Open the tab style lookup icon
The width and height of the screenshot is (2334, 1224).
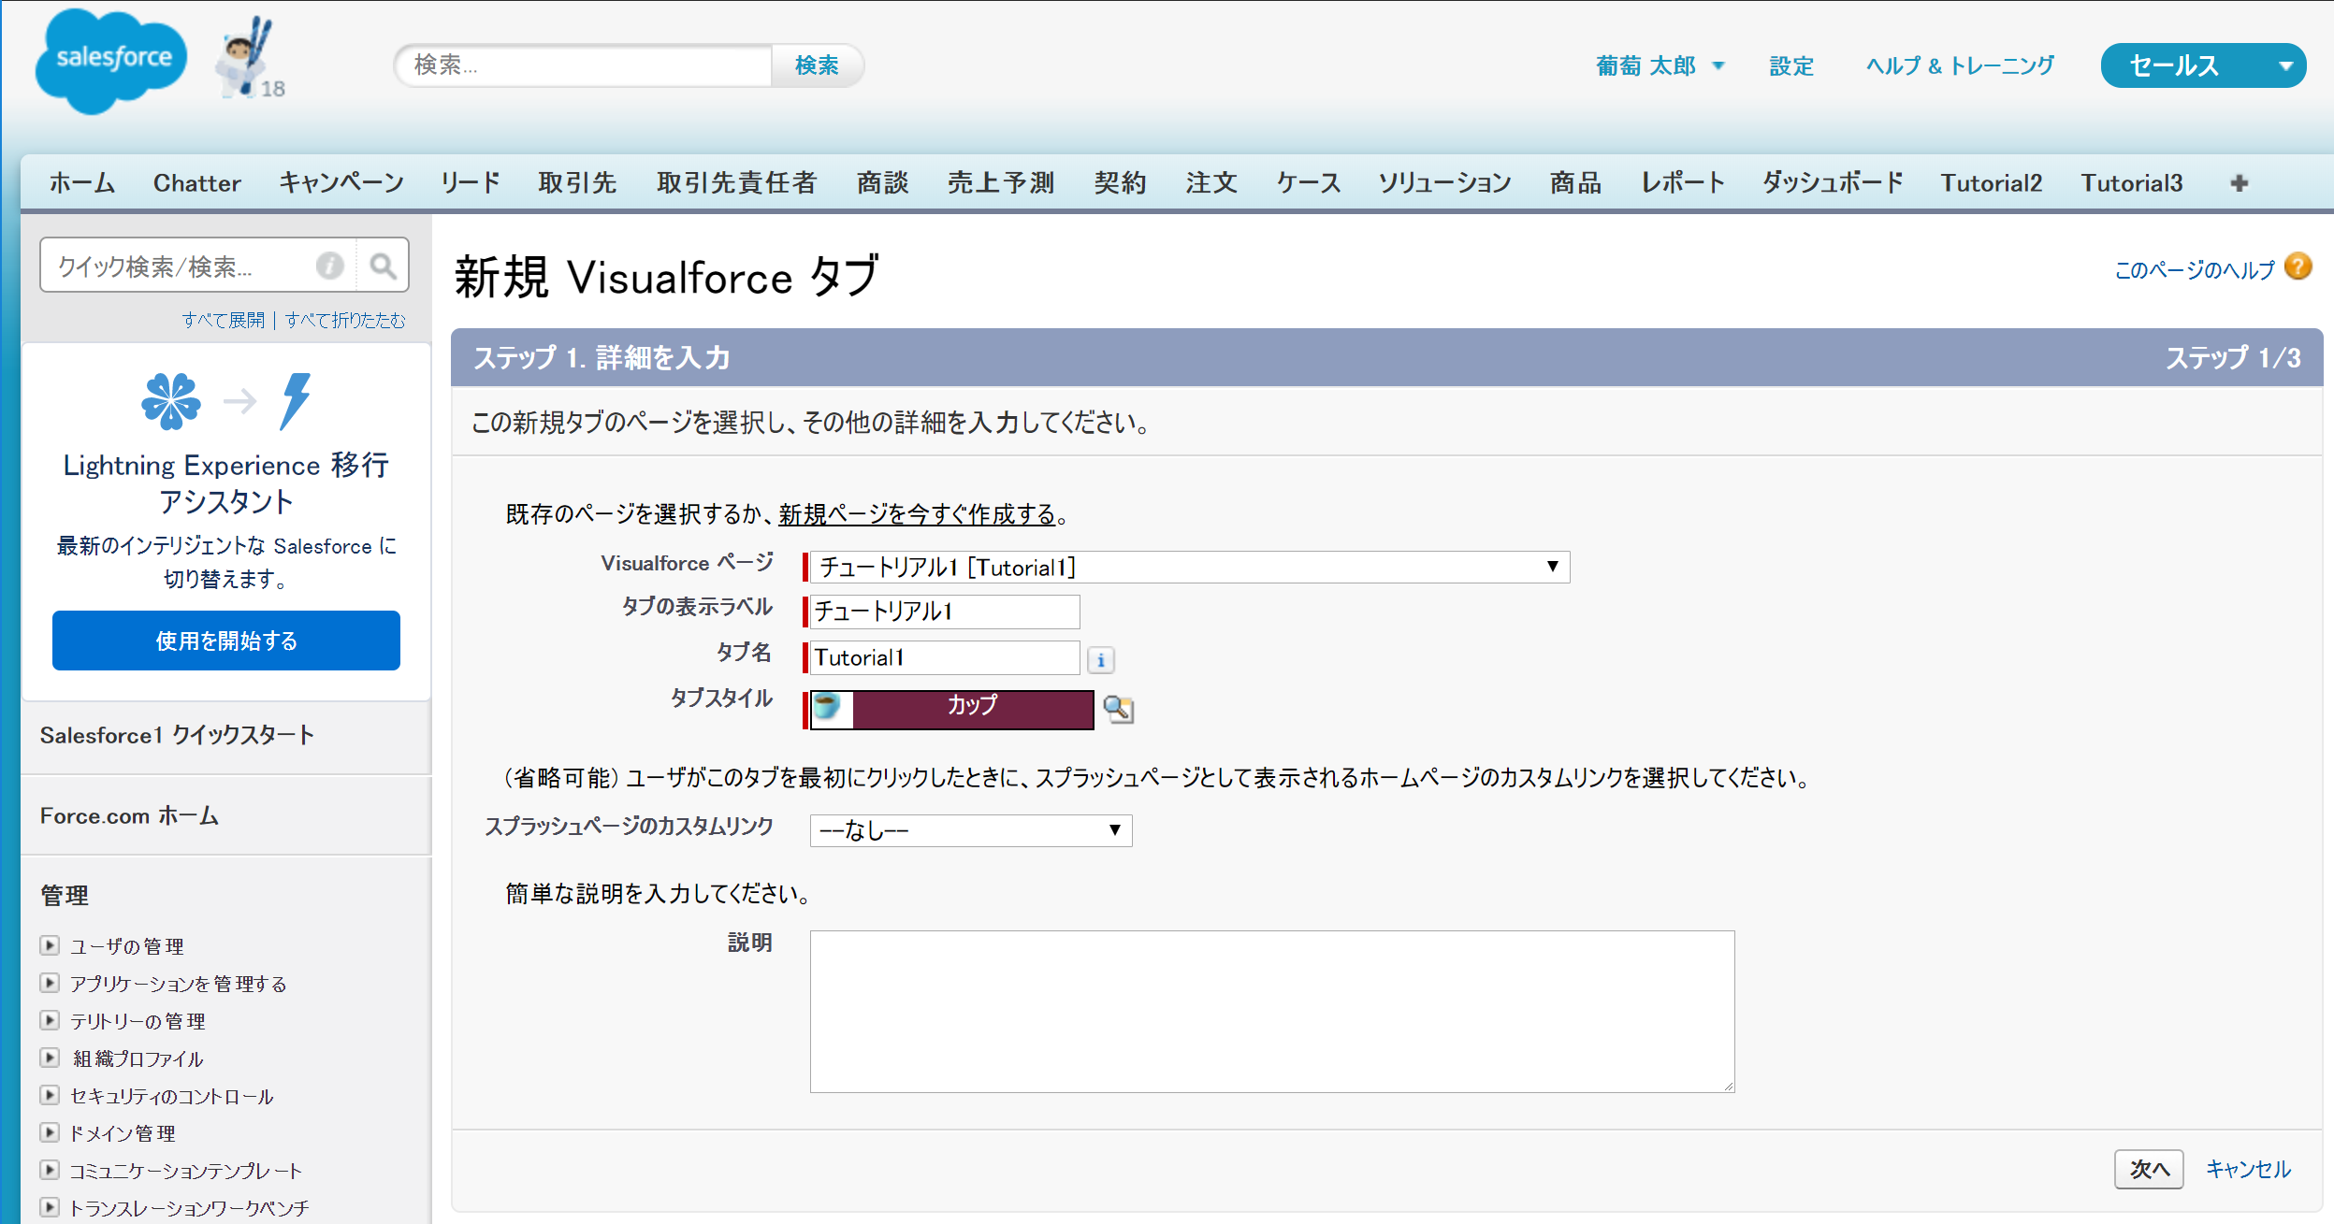point(1119,709)
